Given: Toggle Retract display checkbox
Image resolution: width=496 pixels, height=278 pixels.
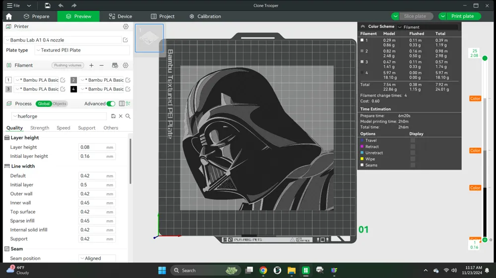Looking at the screenshot, I should point(413,146).
